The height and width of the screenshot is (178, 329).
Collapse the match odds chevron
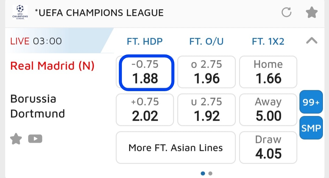pos(311,41)
